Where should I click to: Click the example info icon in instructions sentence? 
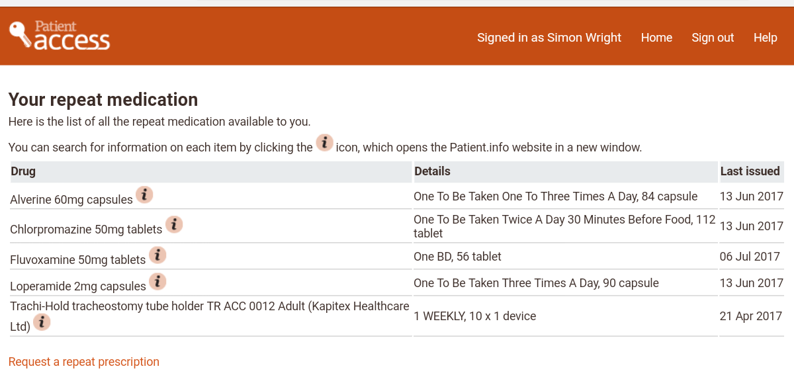click(x=324, y=143)
